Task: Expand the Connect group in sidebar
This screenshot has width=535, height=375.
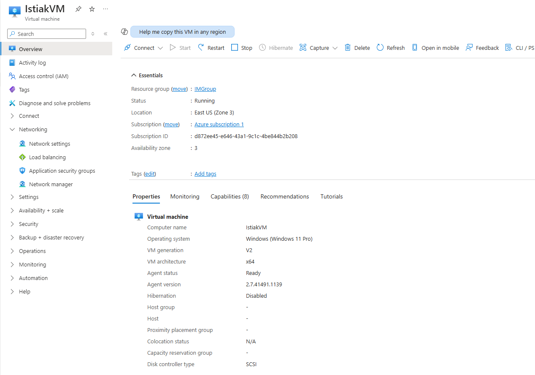Action: pyautogui.click(x=12, y=116)
